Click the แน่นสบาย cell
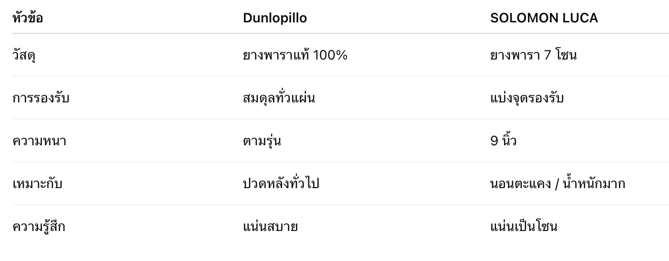Viewport: 669px width, 261px height. (x=270, y=227)
